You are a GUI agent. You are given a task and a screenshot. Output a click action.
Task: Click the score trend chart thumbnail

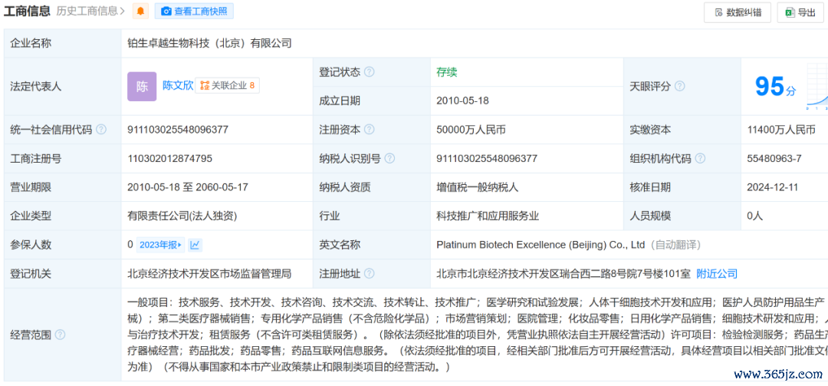tap(817, 87)
